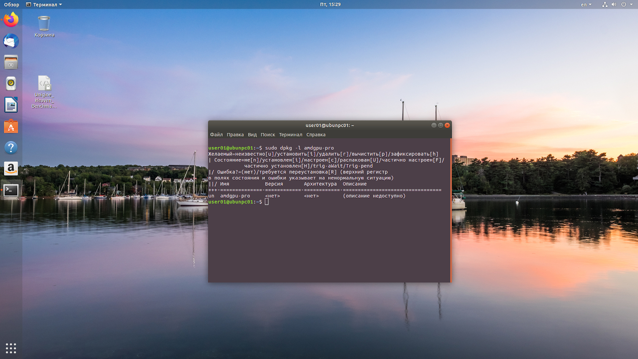The height and width of the screenshot is (359, 638).
Task: Open the clock showing Пт, 15:29
Action: 330,4
